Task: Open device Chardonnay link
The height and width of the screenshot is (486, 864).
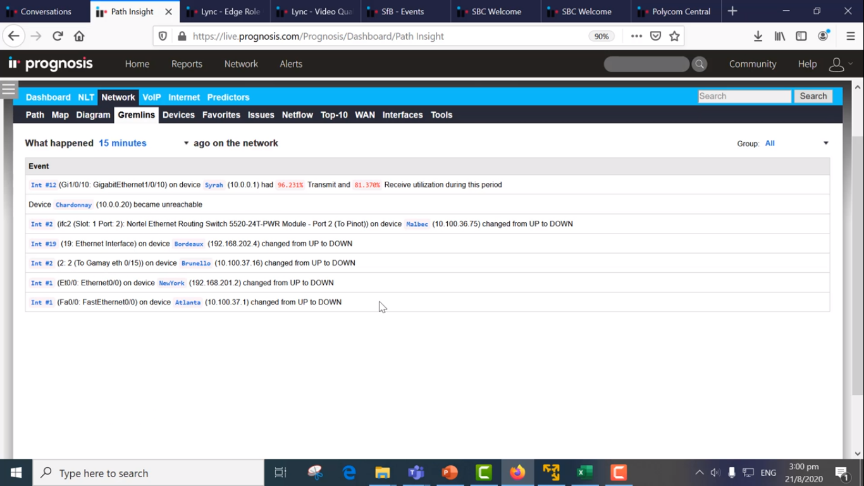Action: [73, 204]
